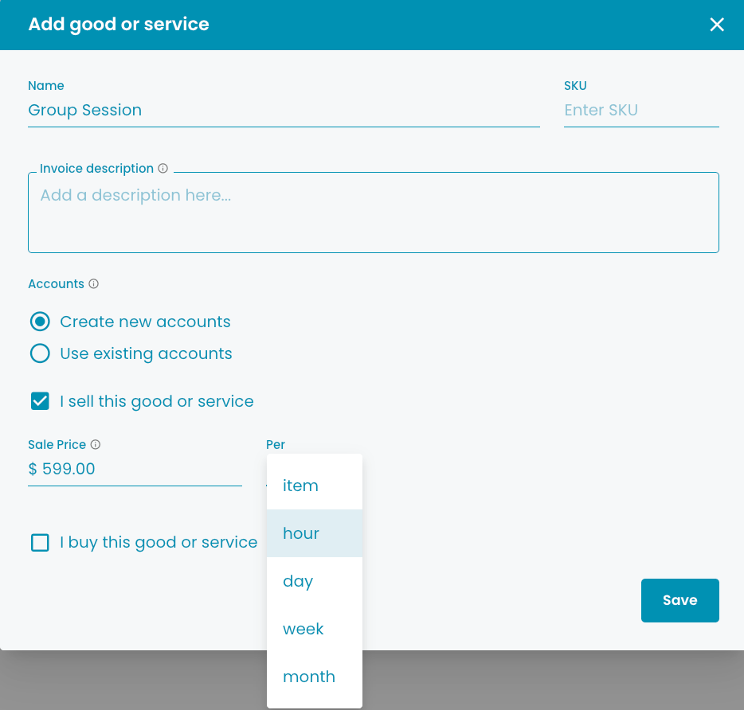Click the info icon beside Sale Price

click(96, 444)
